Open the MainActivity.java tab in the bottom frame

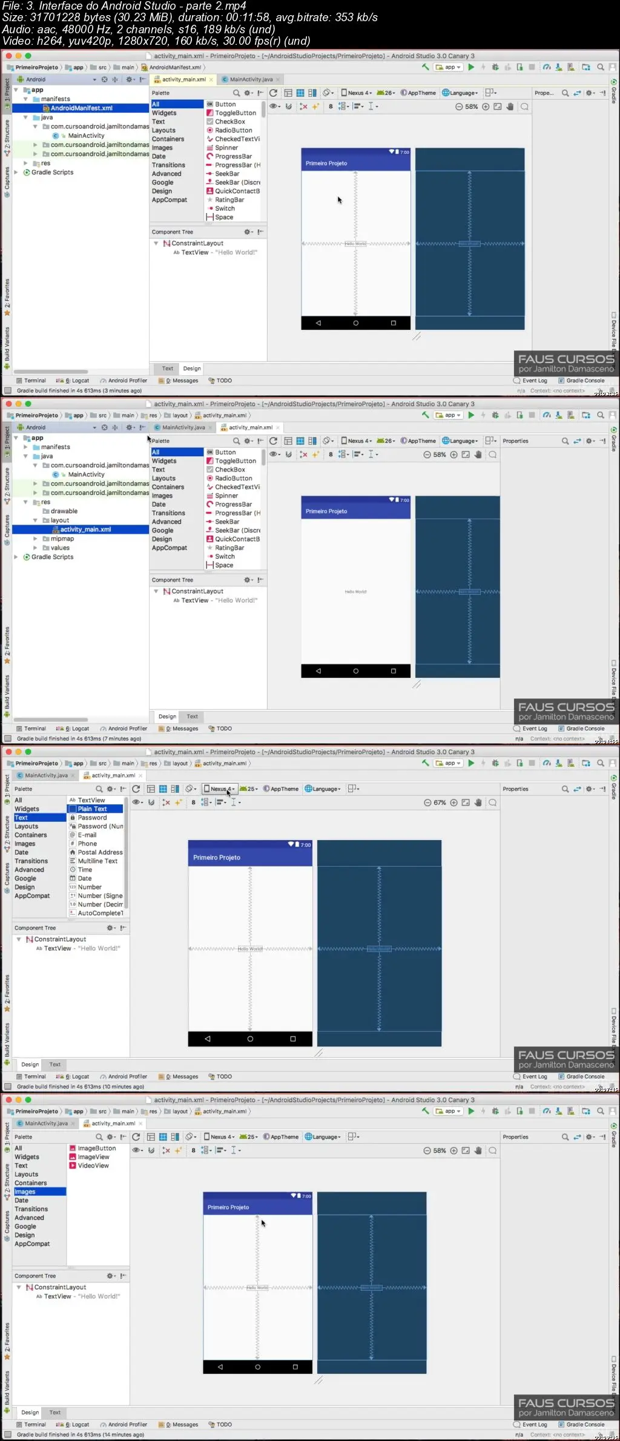pos(46,1123)
